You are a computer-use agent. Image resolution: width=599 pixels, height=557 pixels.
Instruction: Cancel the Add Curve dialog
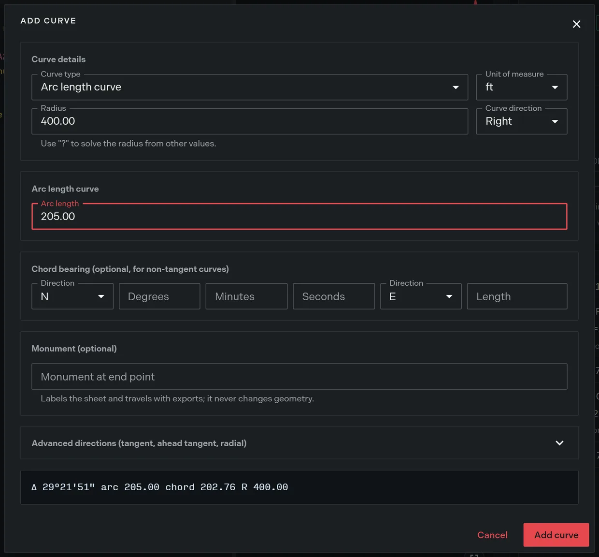pyautogui.click(x=492, y=535)
